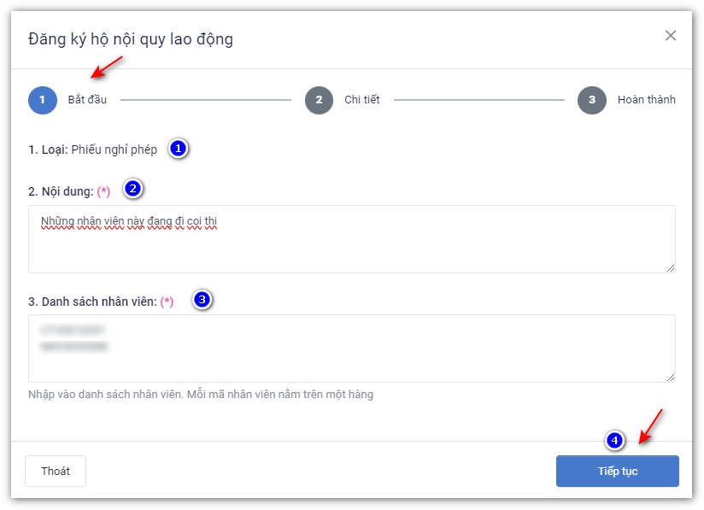Focus the Nội dung text area
This screenshot has width=704, height=510.
point(351,246)
